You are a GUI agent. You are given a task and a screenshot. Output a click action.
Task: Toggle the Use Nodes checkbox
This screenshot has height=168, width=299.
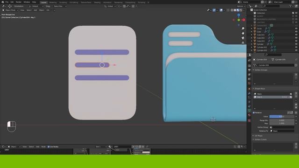[49, 147]
